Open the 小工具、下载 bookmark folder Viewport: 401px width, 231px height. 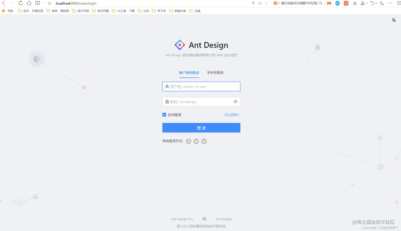coord(123,11)
